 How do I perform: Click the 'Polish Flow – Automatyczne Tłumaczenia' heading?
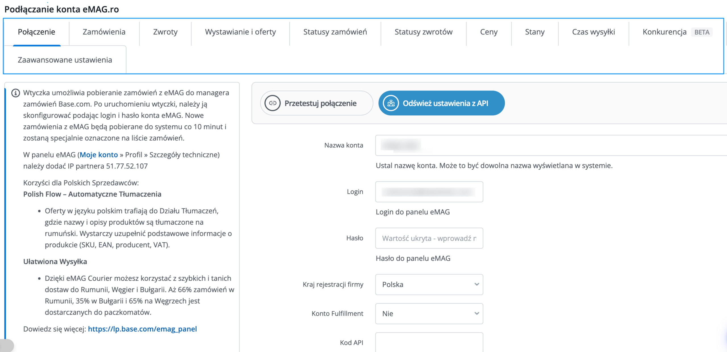(x=92, y=194)
